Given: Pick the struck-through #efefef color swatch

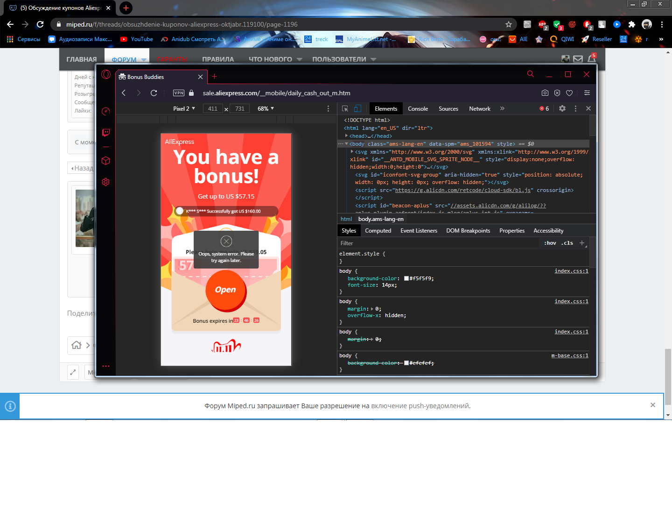Looking at the screenshot, I should tap(406, 363).
